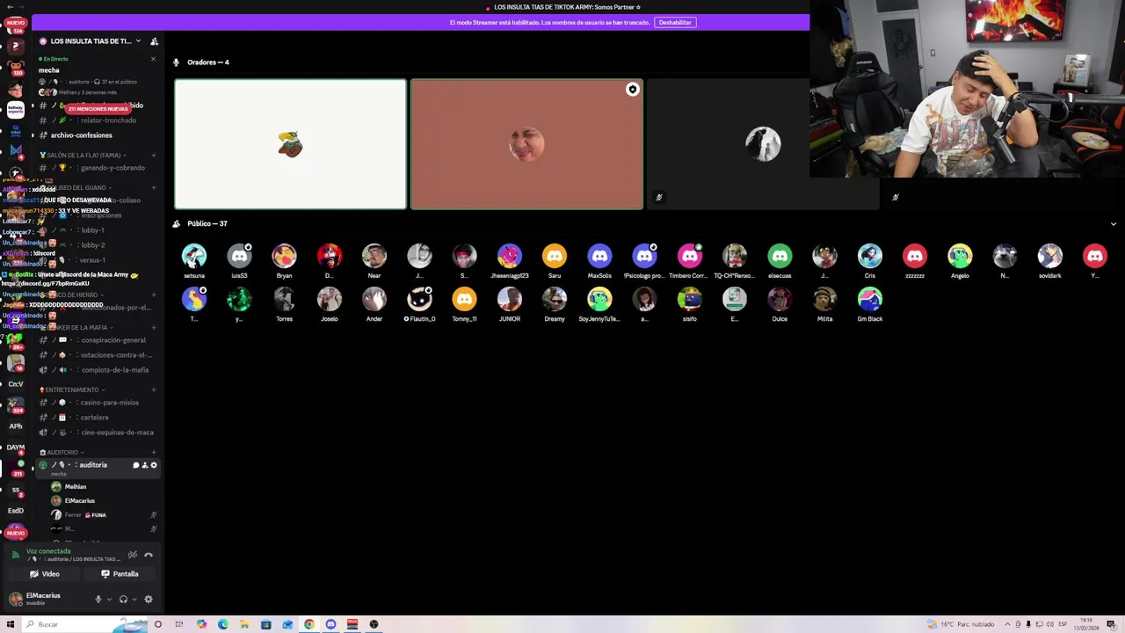Add a channel to the ENTRETENIMIENTO category
The width and height of the screenshot is (1125, 633).
154,389
